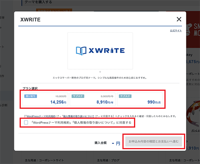The width and height of the screenshot is (200, 164).
Task: Choose the サブスク 8,910円/年 plan
Action: (x=92, y=99)
